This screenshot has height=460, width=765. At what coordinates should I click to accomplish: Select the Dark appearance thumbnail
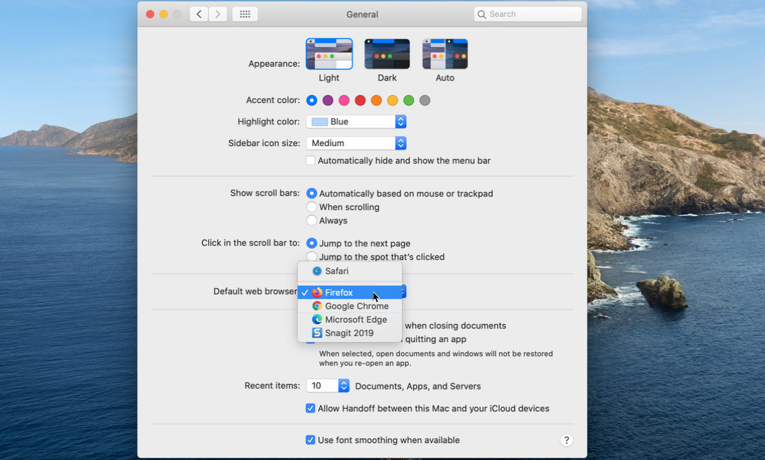point(387,54)
